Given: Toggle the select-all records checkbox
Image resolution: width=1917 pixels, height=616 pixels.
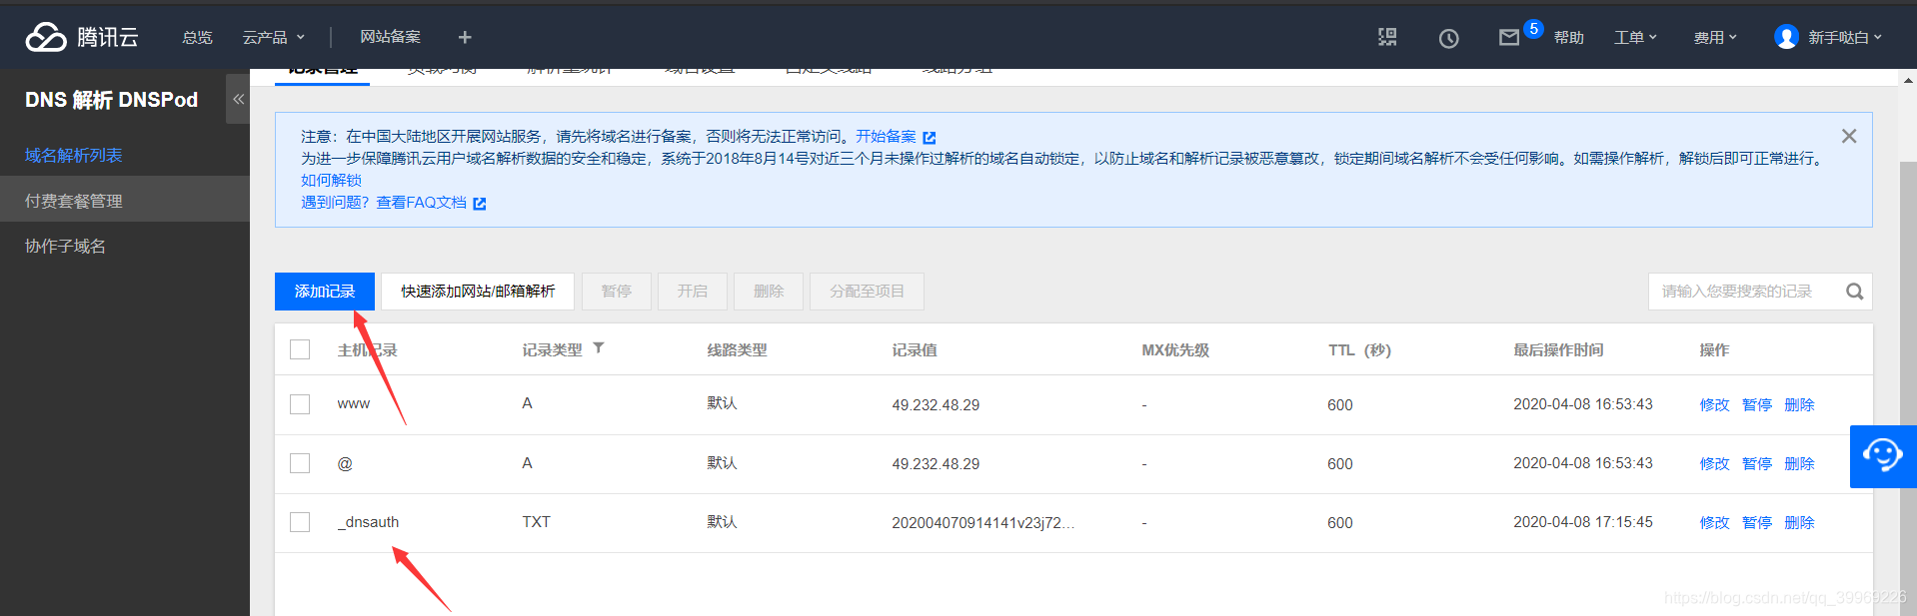Looking at the screenshot, I should [300, 349].
